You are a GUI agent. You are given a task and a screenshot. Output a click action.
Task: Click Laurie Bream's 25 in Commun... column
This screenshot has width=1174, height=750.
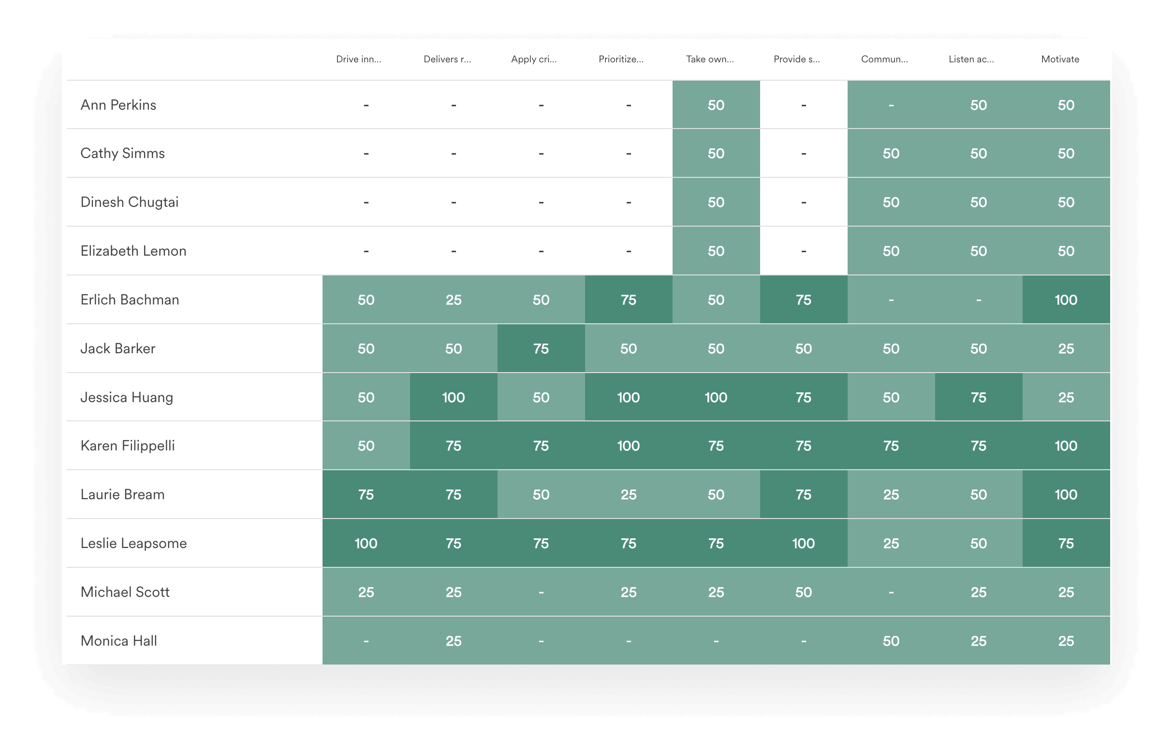(x=891, y=494)
